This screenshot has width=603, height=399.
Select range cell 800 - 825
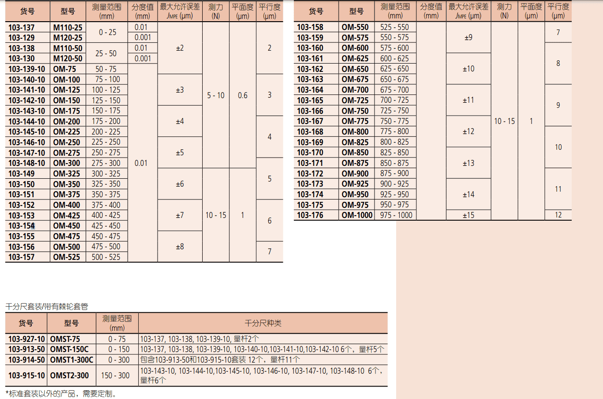point(395,142)
